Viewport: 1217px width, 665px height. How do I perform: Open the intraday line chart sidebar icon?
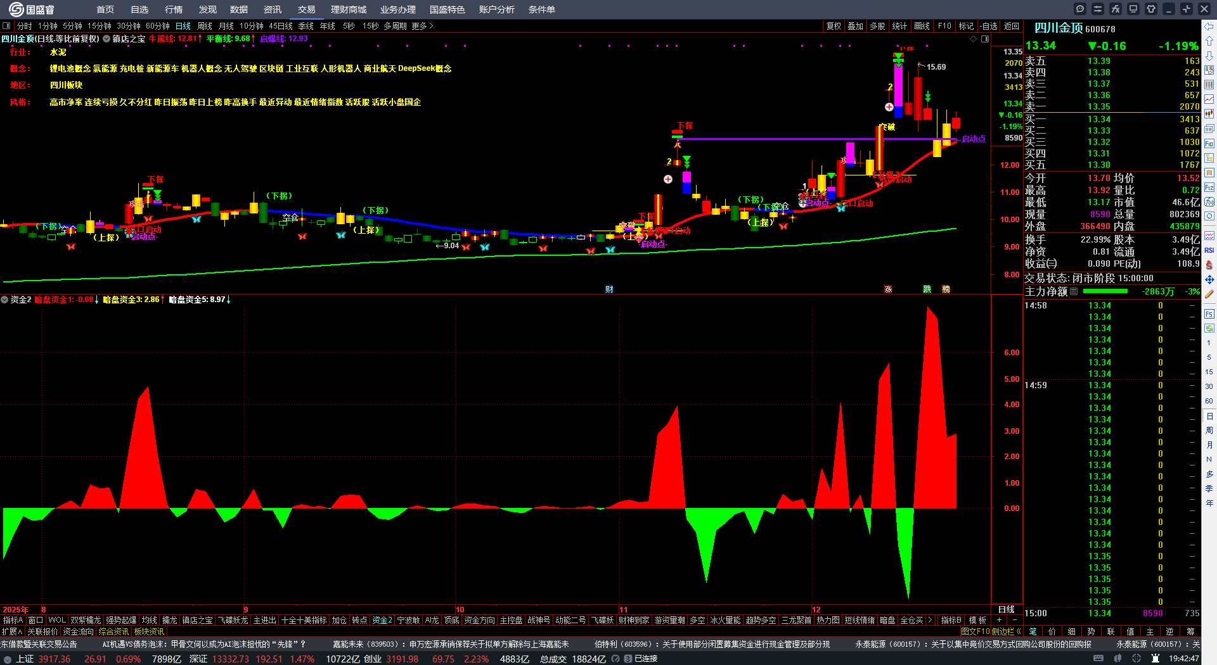(1209, 99)
